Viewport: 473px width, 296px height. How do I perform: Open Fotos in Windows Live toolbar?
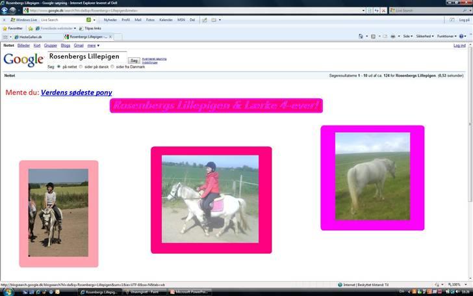(150, 20)
